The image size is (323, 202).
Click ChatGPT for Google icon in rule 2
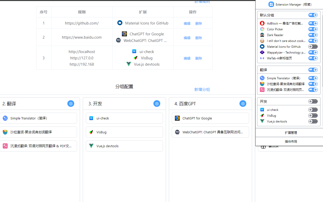[x=124, y=34]
